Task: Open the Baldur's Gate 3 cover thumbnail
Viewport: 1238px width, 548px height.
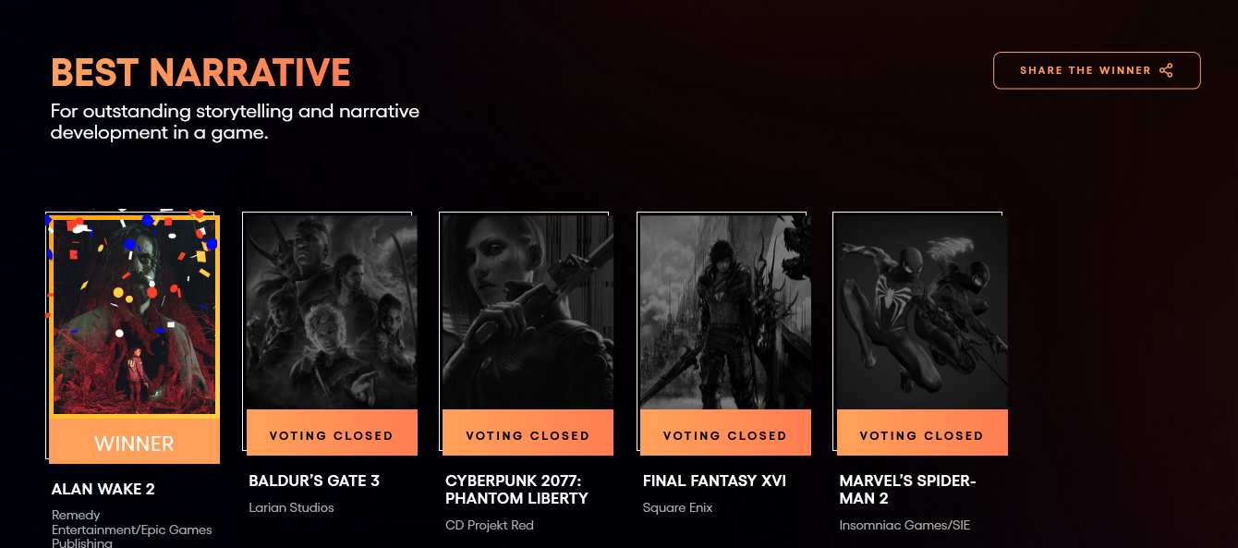Action: [x=332, y=313]
